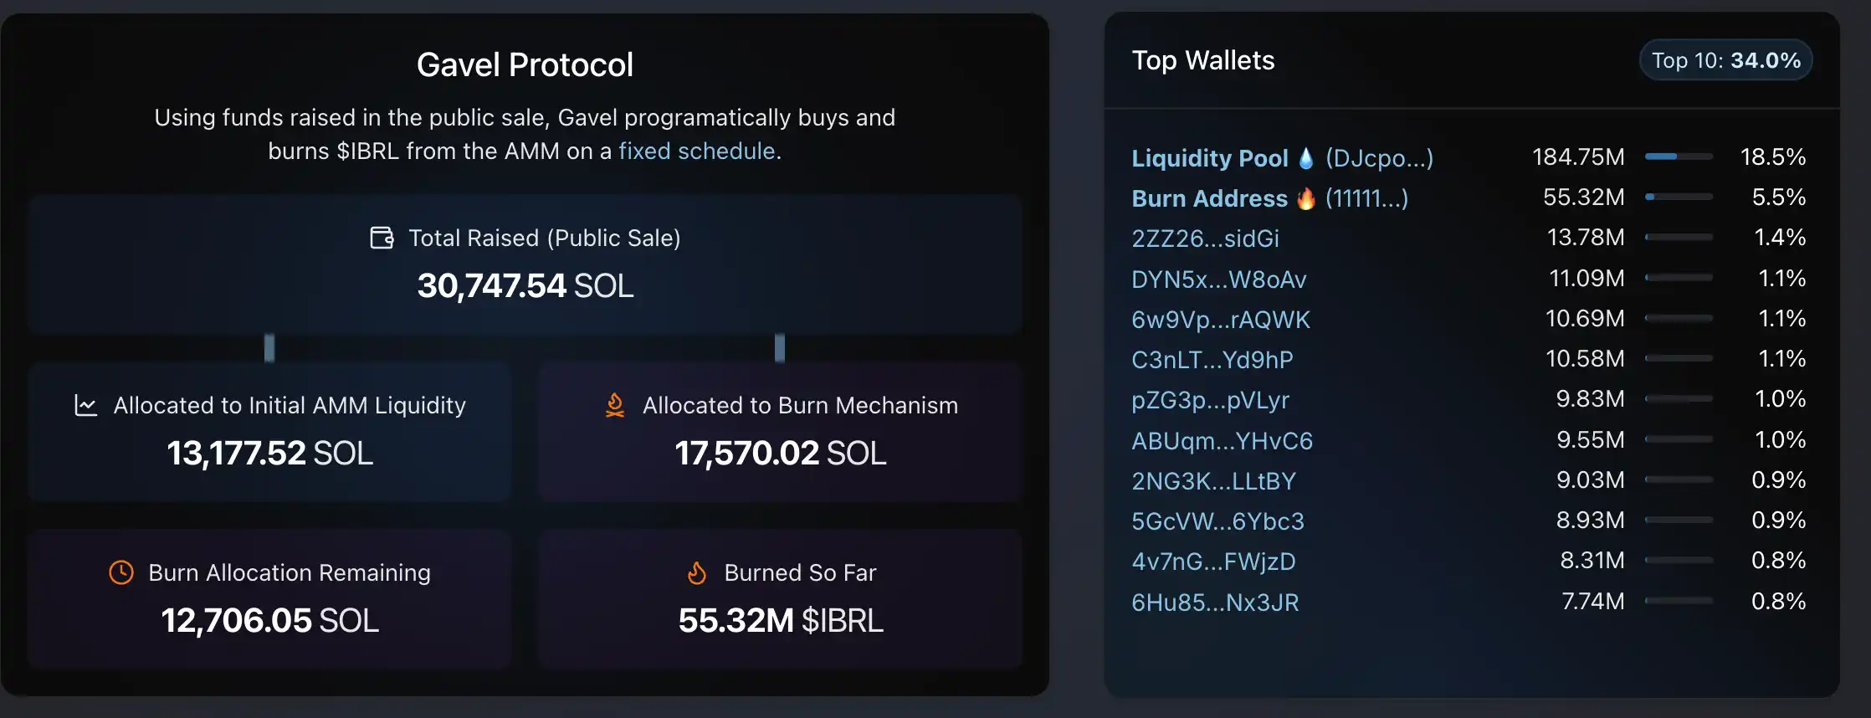Screen dimensions: 1871x718
Task: Click the 55.32M $IBRL Burned So Far card
Action: click(x=780, y=599)
